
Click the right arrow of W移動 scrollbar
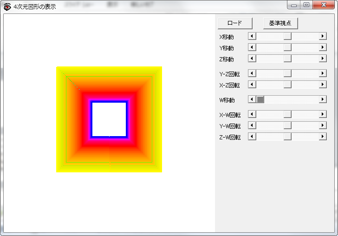pyautogui.click(x=323, y=99)
